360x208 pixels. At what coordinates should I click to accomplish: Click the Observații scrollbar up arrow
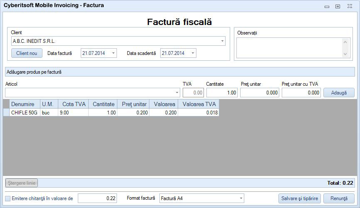pos(345,42)
